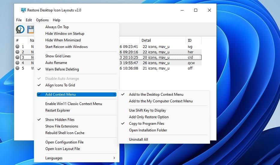Select the gray status dot of row 5

tap(17, 68)
